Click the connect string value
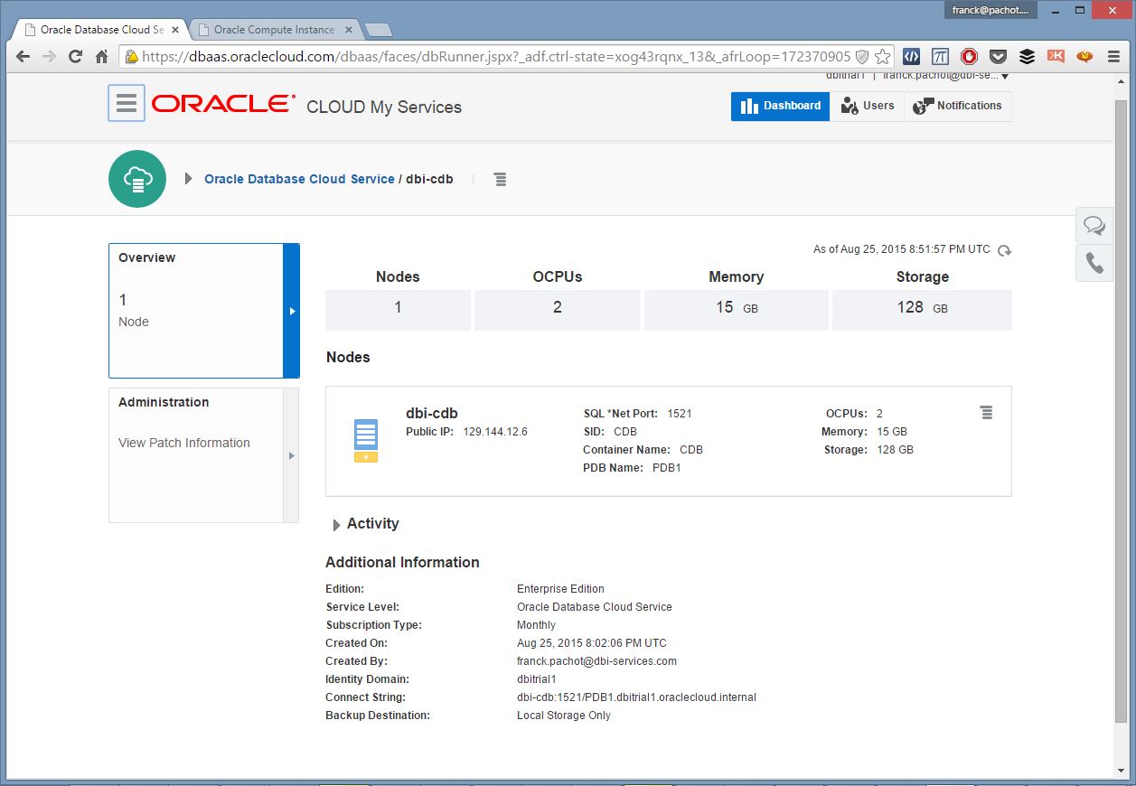Screen dimensions: 1136x786 tap(636, 697)
